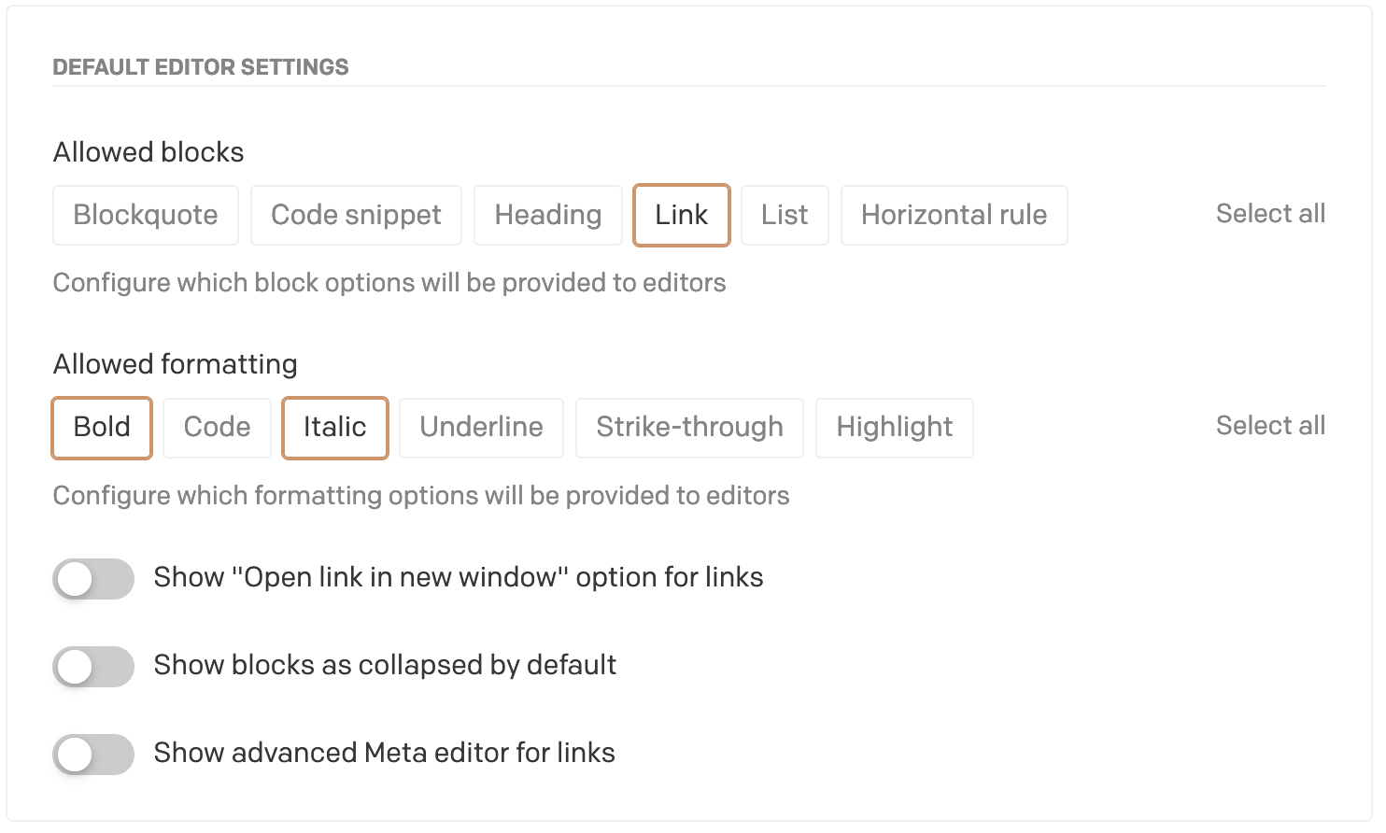Click the "Show blocks as collapsed by default" label
The image size is (1386, 833).
point(385,665)
